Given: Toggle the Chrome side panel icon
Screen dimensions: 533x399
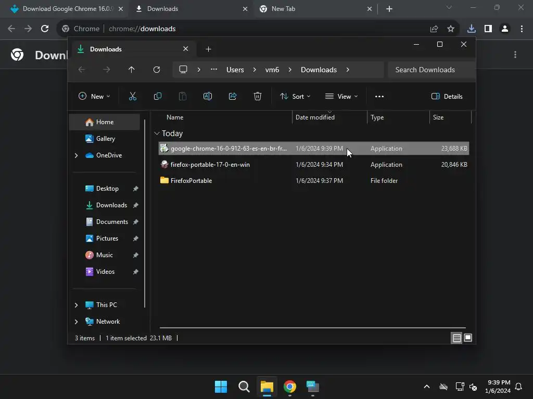Looking at the screenshot, I should [x=488, y=29].
